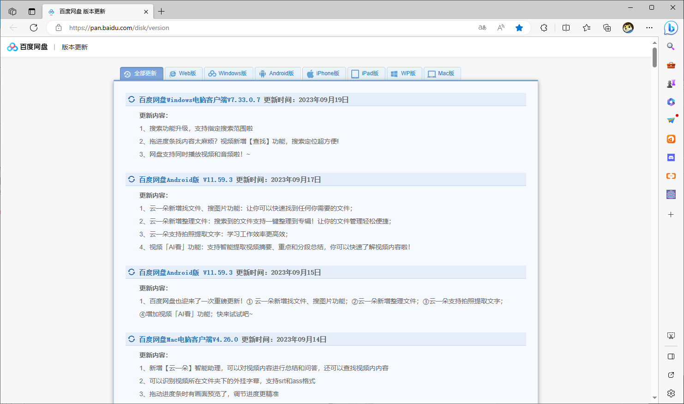Click the Android版 V11.59.3 09月15日 heading

pyautogui.click(x=186, y=272)
